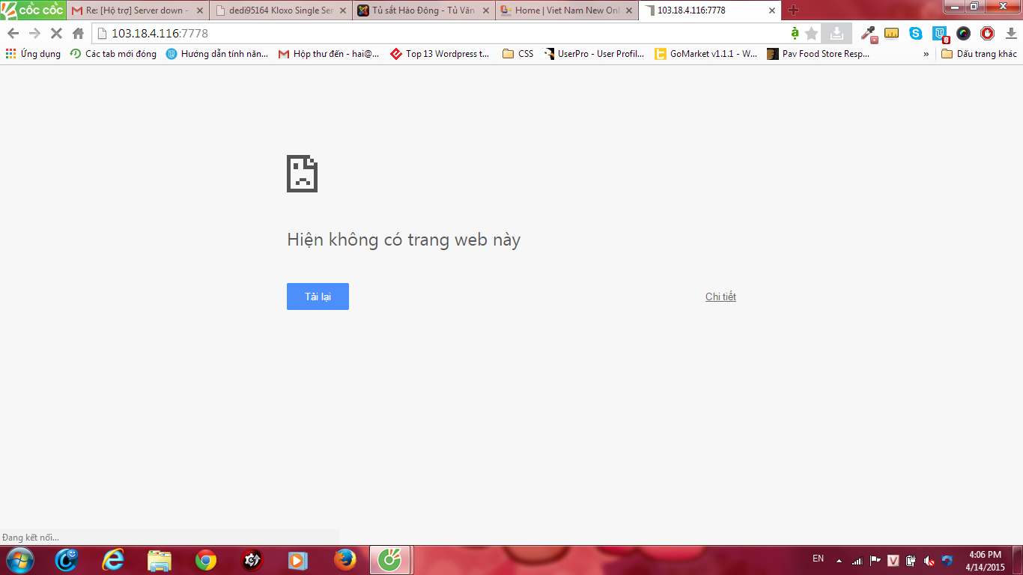Switch to the 'Re: [Hộ trợ] Server down' Gmail tab
This screenshot has height=575, width=1023.
pyautogui.click(x=137, y=10)
